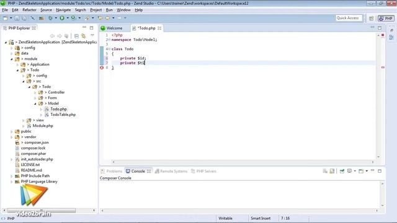Open the File menu

pos(5,10)
